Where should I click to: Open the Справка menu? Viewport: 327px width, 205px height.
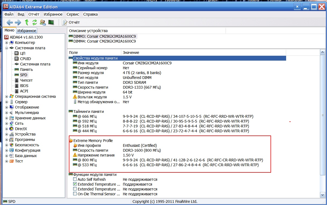click(x=90, y=14)
